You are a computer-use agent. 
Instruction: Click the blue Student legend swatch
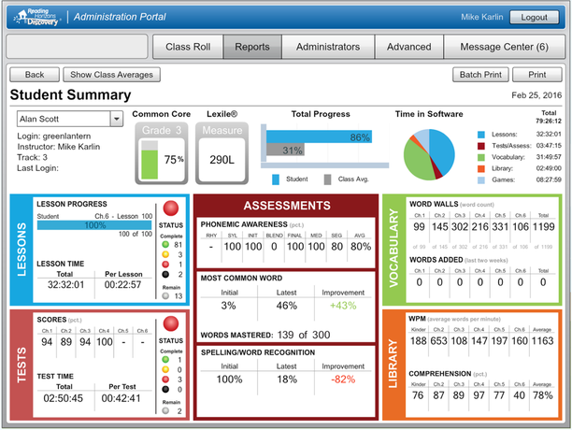coord(276,178)
